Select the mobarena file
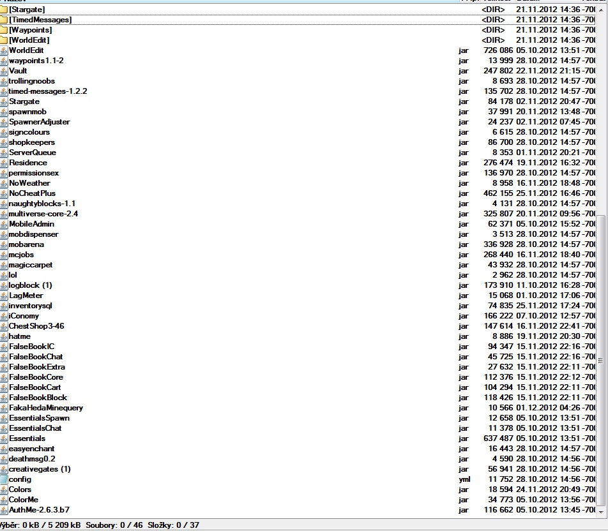This screenshot has width=608, height=531. 26,244
